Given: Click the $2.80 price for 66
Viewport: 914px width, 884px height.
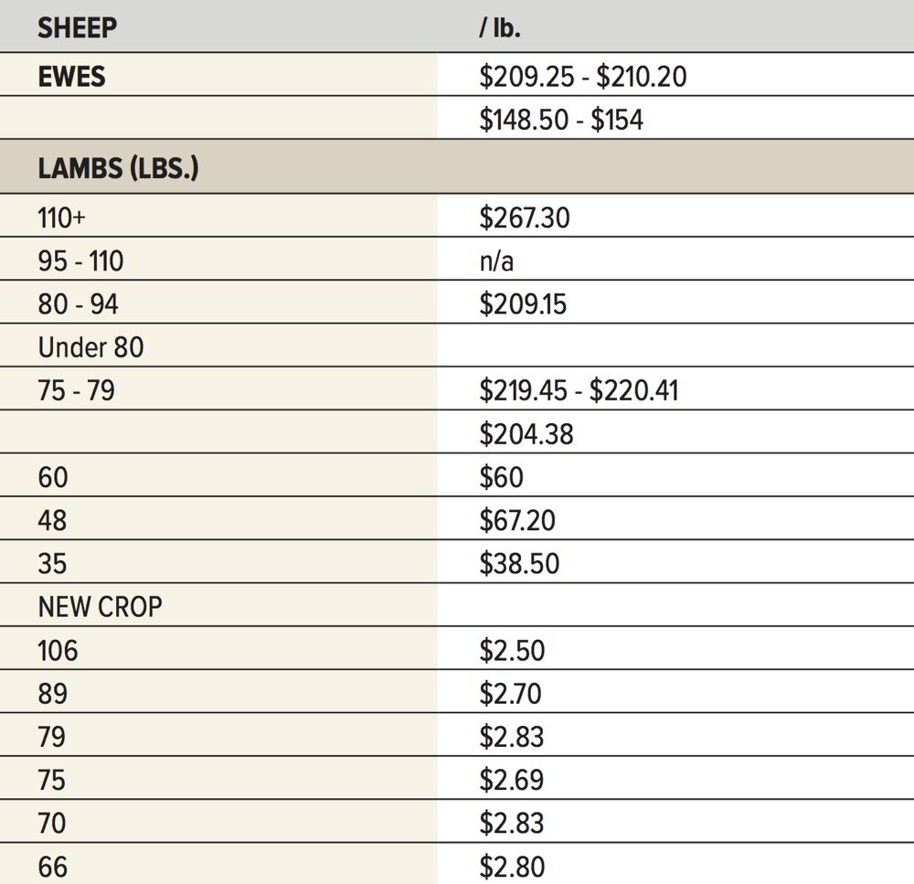Looking at the screenshot, I should [513, 867].
